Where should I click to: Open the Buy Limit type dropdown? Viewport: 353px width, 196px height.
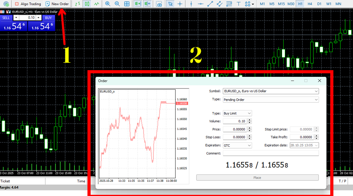click(x=237, y=113)
